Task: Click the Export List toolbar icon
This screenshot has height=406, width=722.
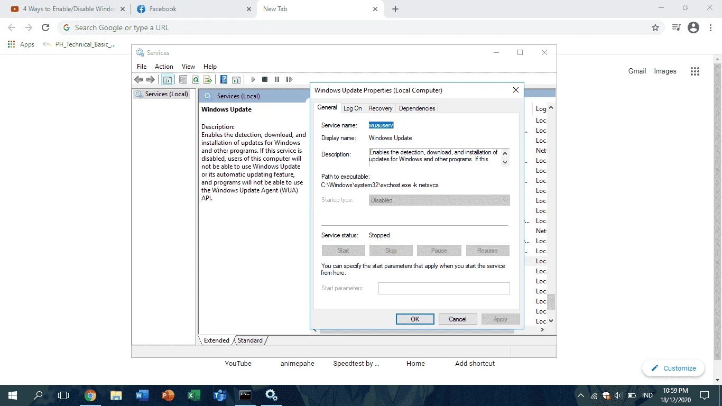Action: (x=208, y=79)
